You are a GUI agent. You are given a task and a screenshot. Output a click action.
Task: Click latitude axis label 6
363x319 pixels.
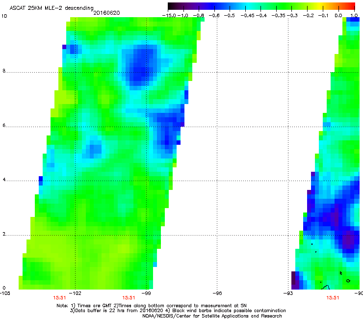pos(4,125)
